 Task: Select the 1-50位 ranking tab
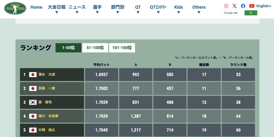pos(68,48)
